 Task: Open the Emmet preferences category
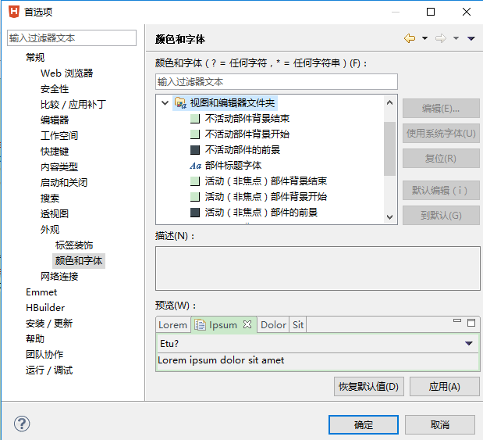click(41, 292)
